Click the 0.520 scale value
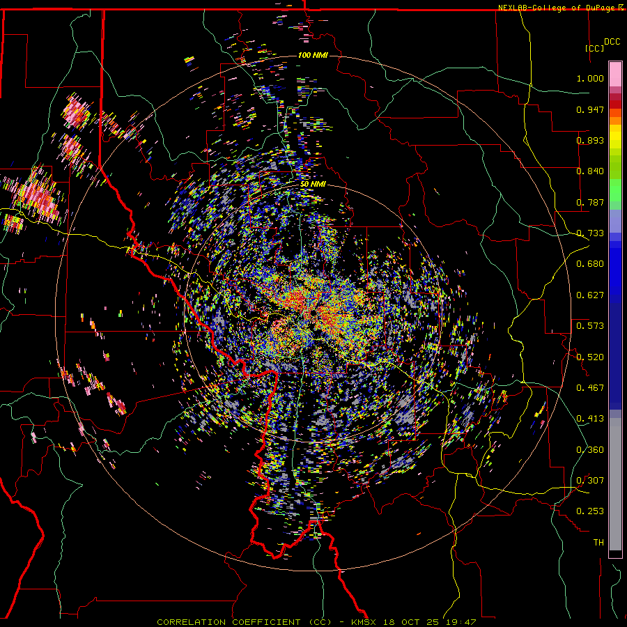627x627 pixels. [x=590, y=357]
